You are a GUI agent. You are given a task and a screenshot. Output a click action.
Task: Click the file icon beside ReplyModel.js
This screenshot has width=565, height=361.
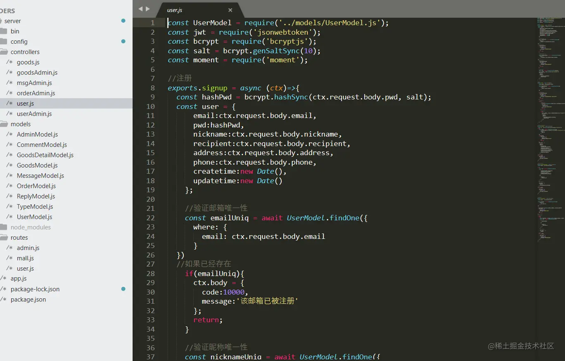click(9, 196)
